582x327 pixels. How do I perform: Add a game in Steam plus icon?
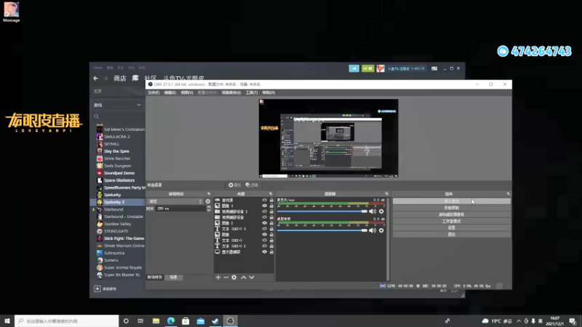(97, 288)
